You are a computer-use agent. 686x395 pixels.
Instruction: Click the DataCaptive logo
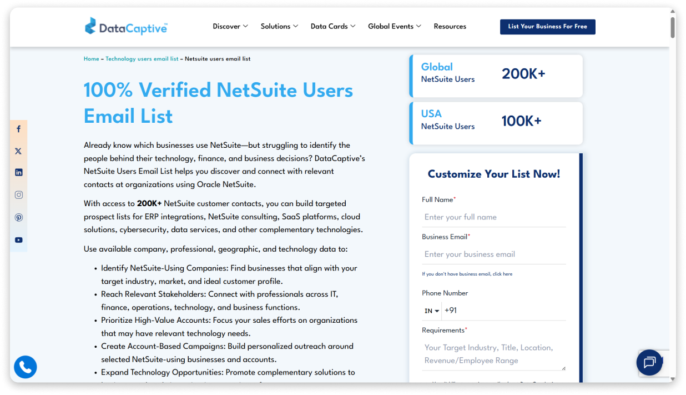pyautogui.click(x=126, y=26)
